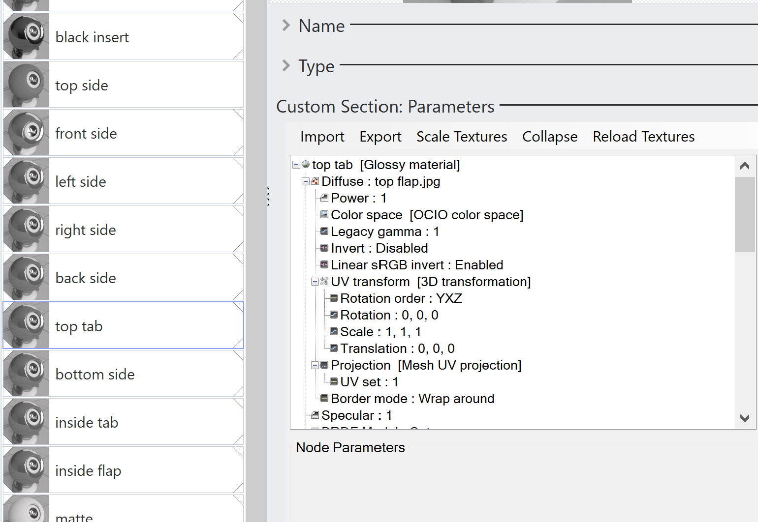Click Scale Textures in the toolbar

tap(461, 137)
